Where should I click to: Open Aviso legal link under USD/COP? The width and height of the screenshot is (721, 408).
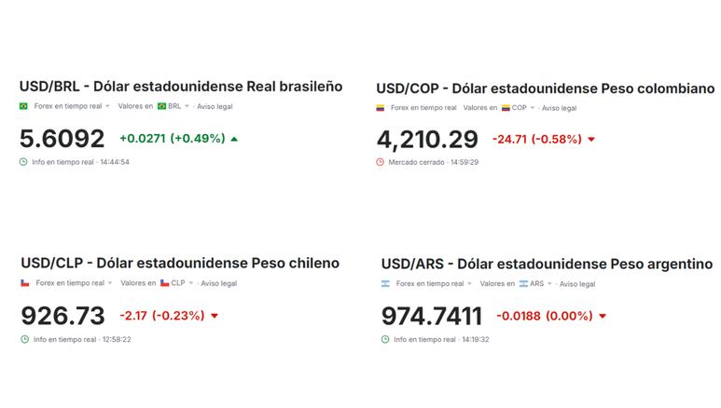point(559,108)
